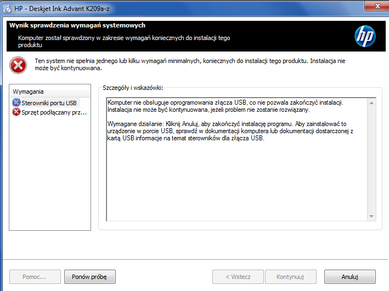Image resolution: width=389 pixels, height=291 pixels.
Task: Click the HP logo in the header
Action: click(365, 36)
